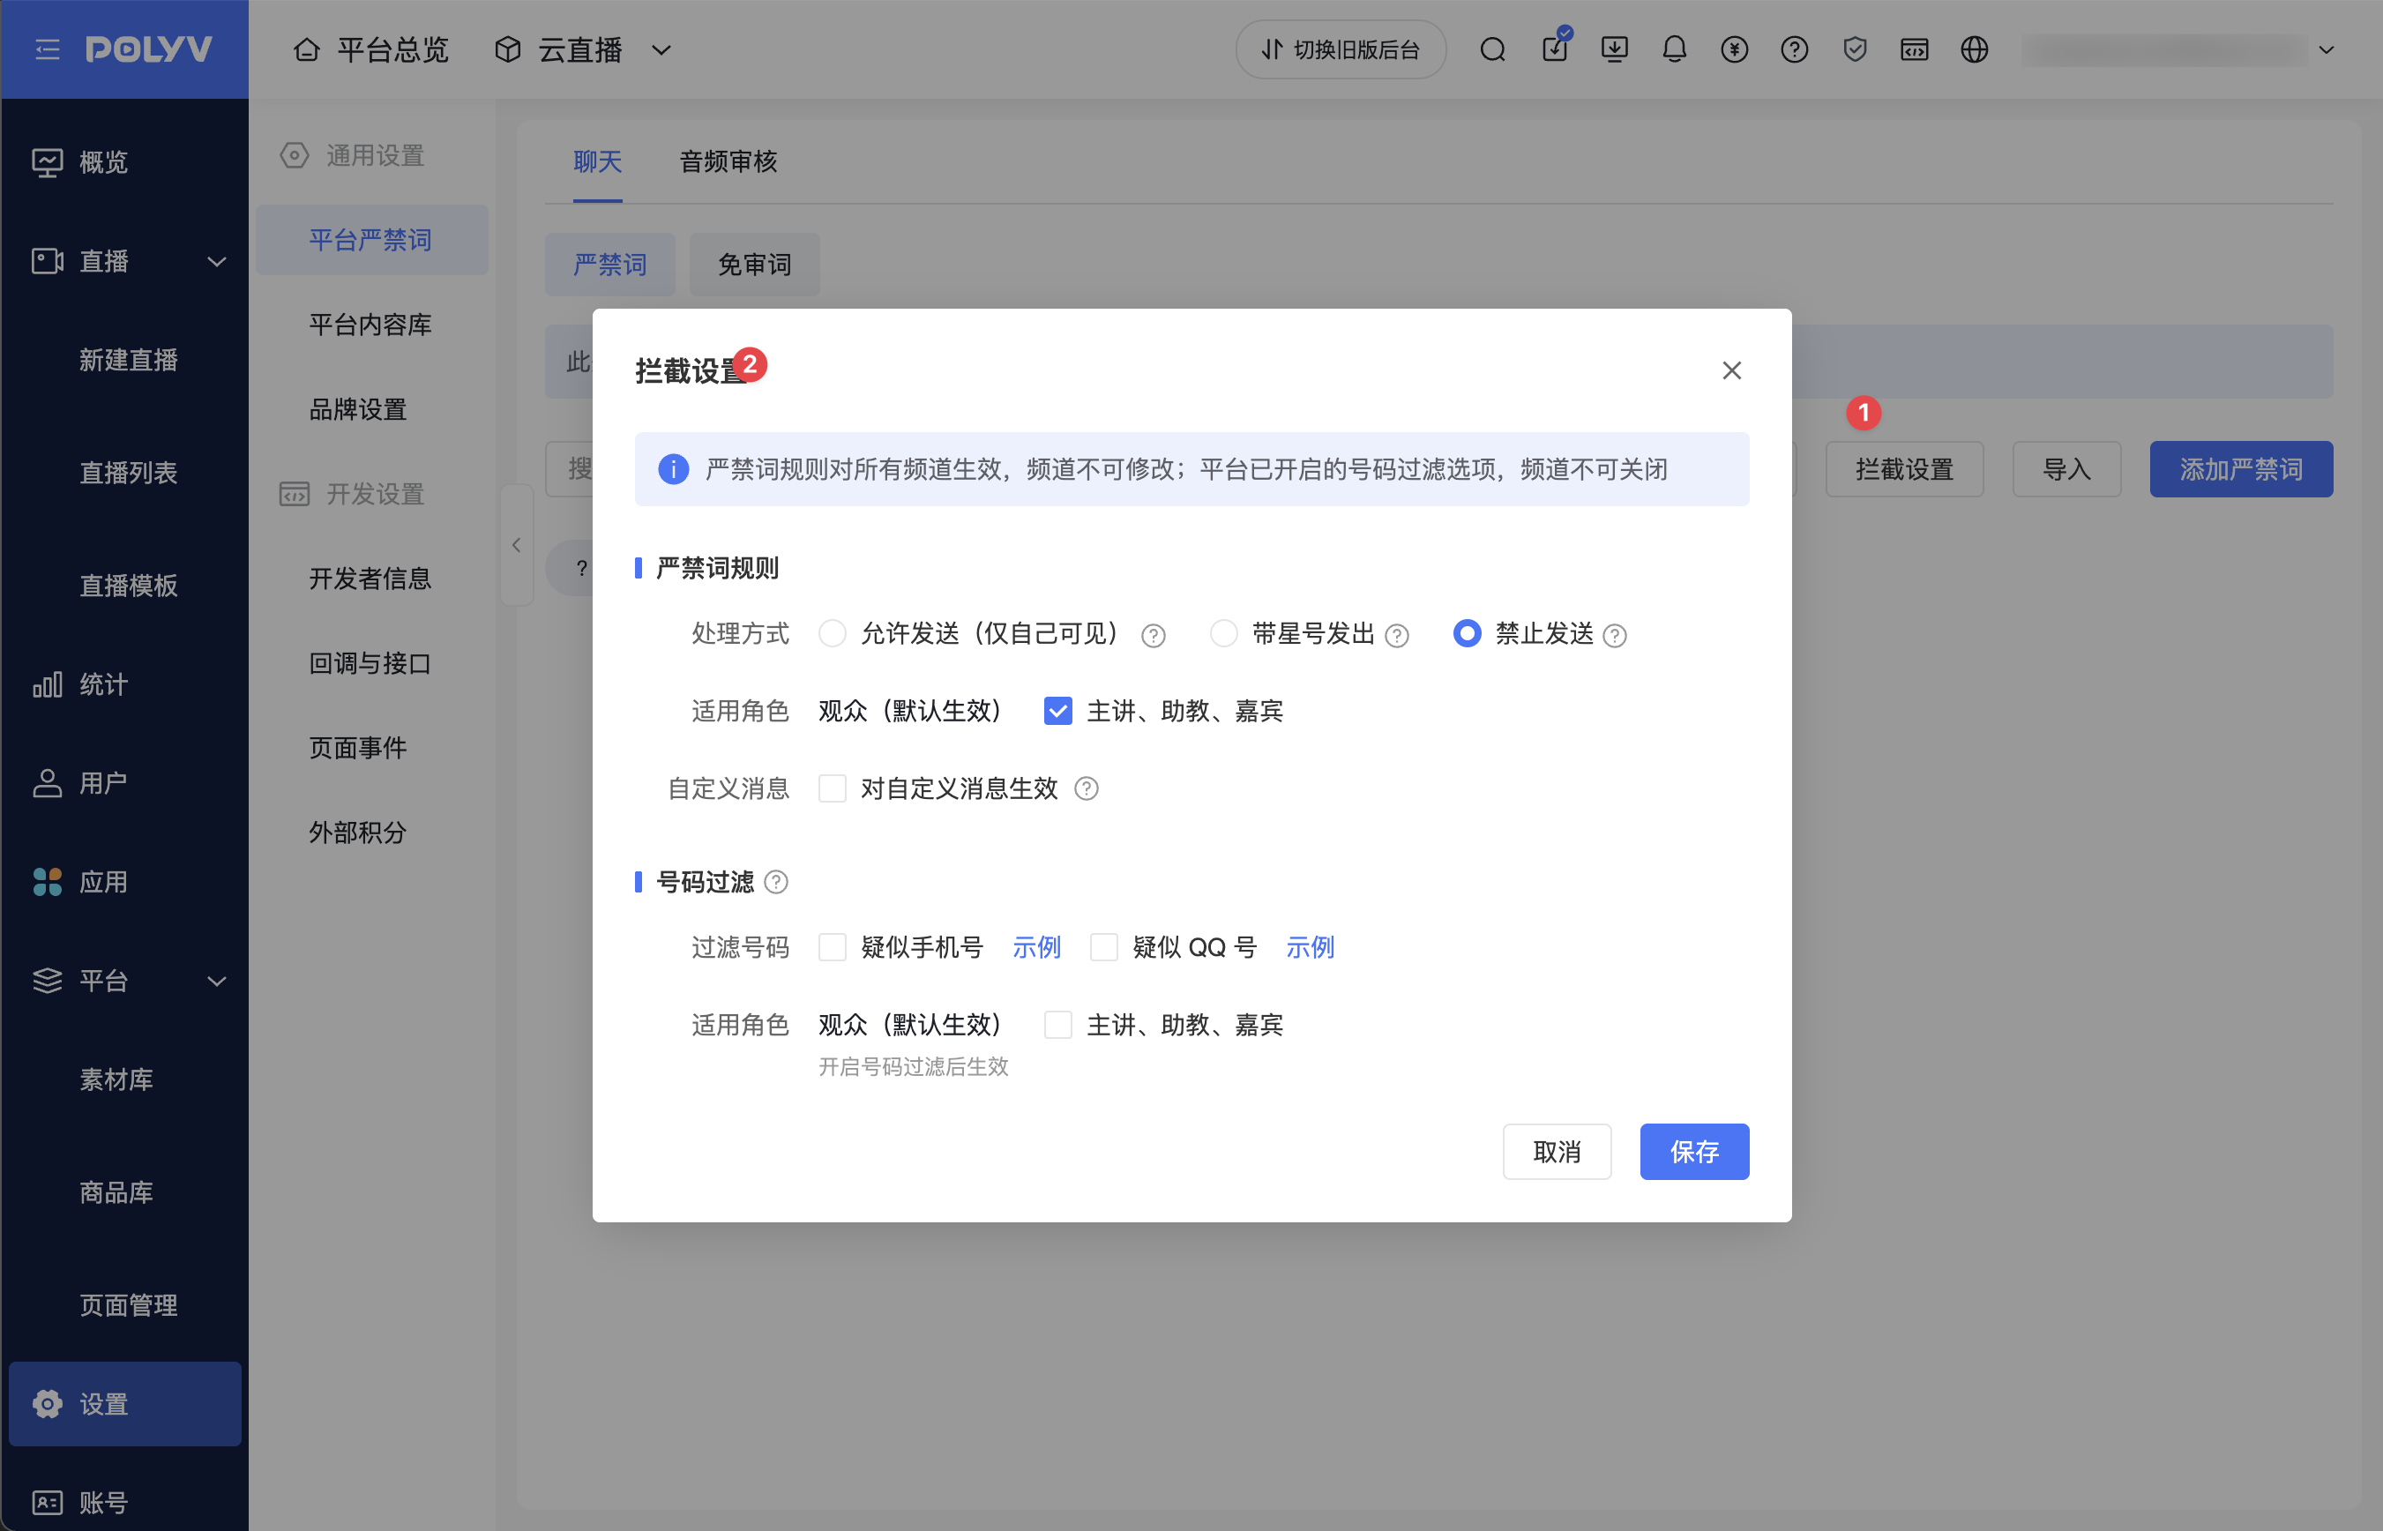Click help icon next to 禁止发送
Screen dimensions: 2383x1531
coord(1615,635)
